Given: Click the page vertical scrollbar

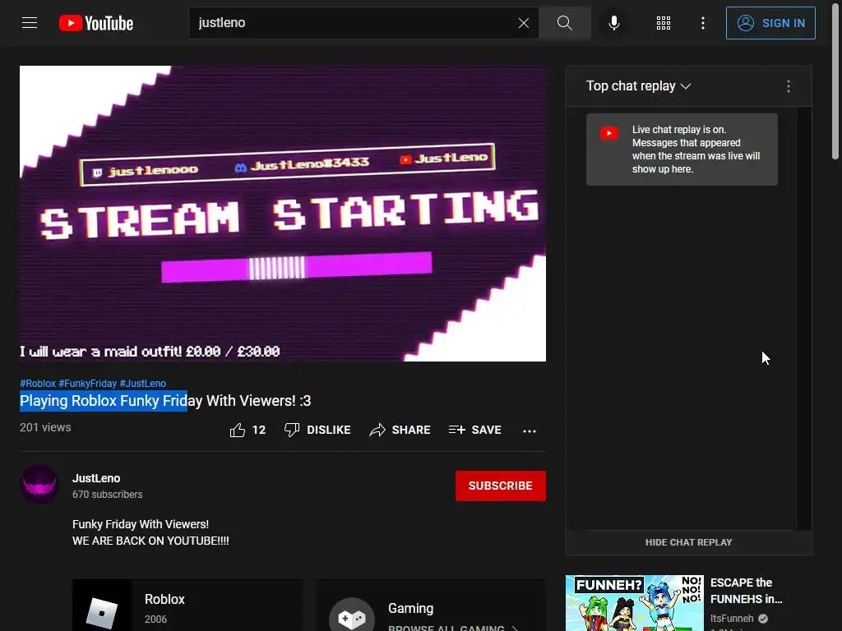Looking at the screenshot, I should (835, 81).
